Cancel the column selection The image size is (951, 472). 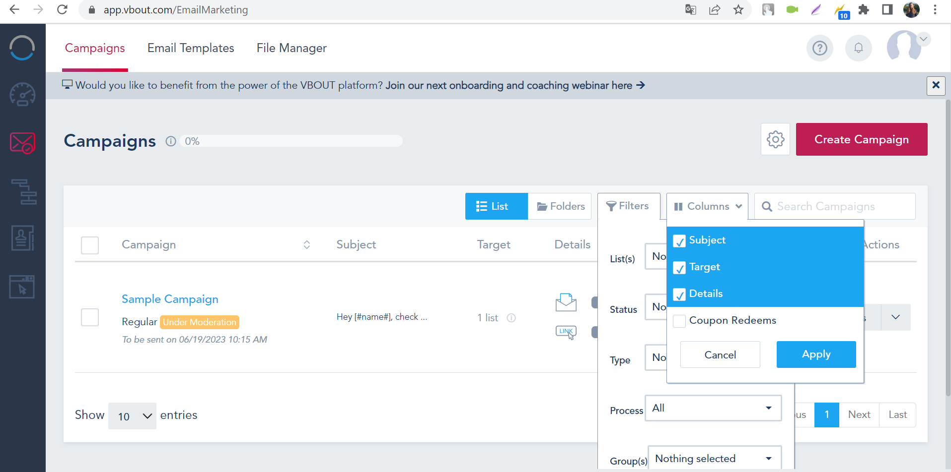720,354
